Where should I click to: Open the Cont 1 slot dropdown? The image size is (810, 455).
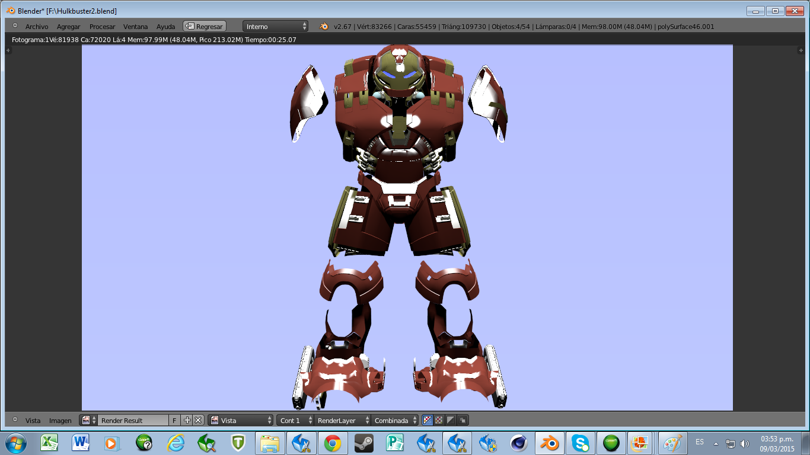[x=295, y=421]
